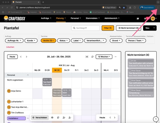Open the AD user avatar menu

tap(154, 19)
